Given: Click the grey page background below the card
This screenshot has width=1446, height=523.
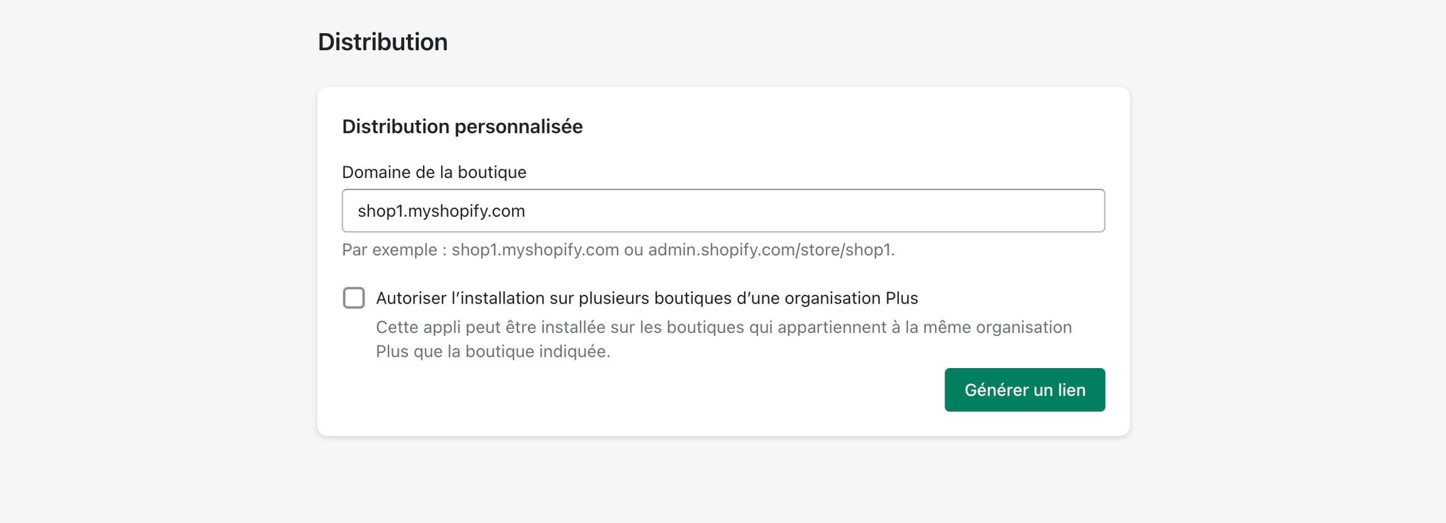Looking at the screenshot, I should pos(723,483).
